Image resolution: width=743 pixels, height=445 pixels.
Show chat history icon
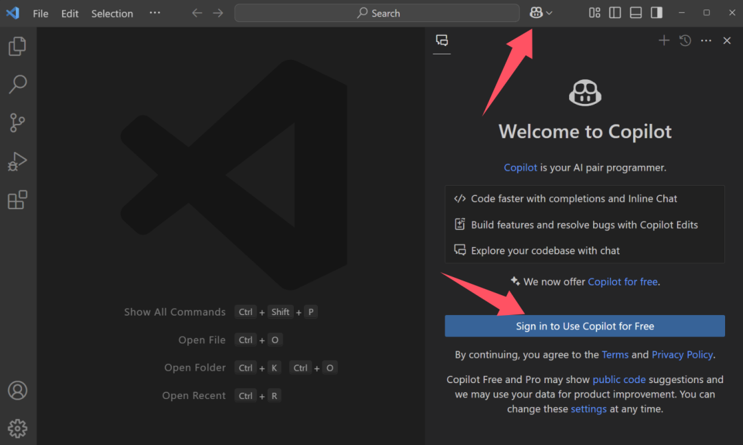685,41
